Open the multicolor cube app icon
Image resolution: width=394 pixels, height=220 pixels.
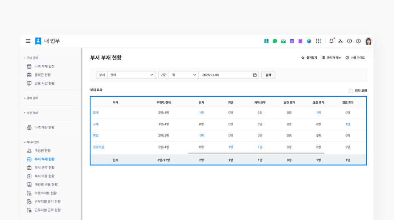pyautogui.click(x=309, y=41)
